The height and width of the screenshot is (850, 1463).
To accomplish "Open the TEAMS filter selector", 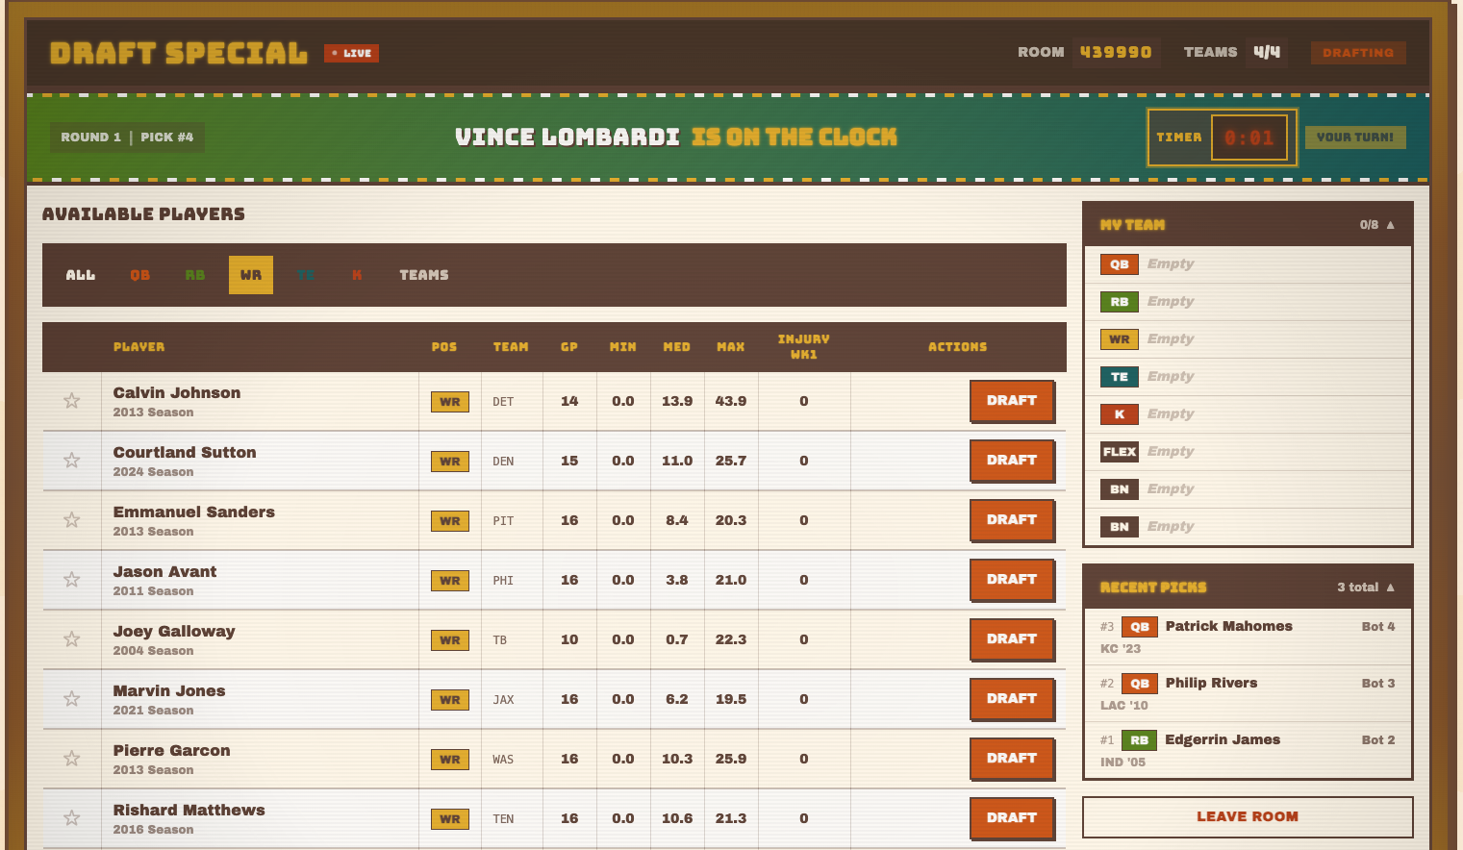I will coord(423,275).
